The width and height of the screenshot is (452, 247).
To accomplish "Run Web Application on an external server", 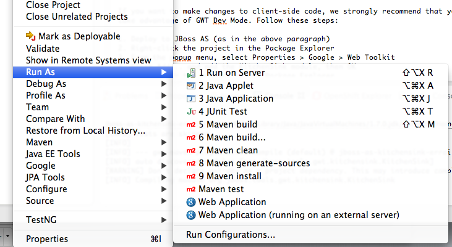I will click(299, 215).
